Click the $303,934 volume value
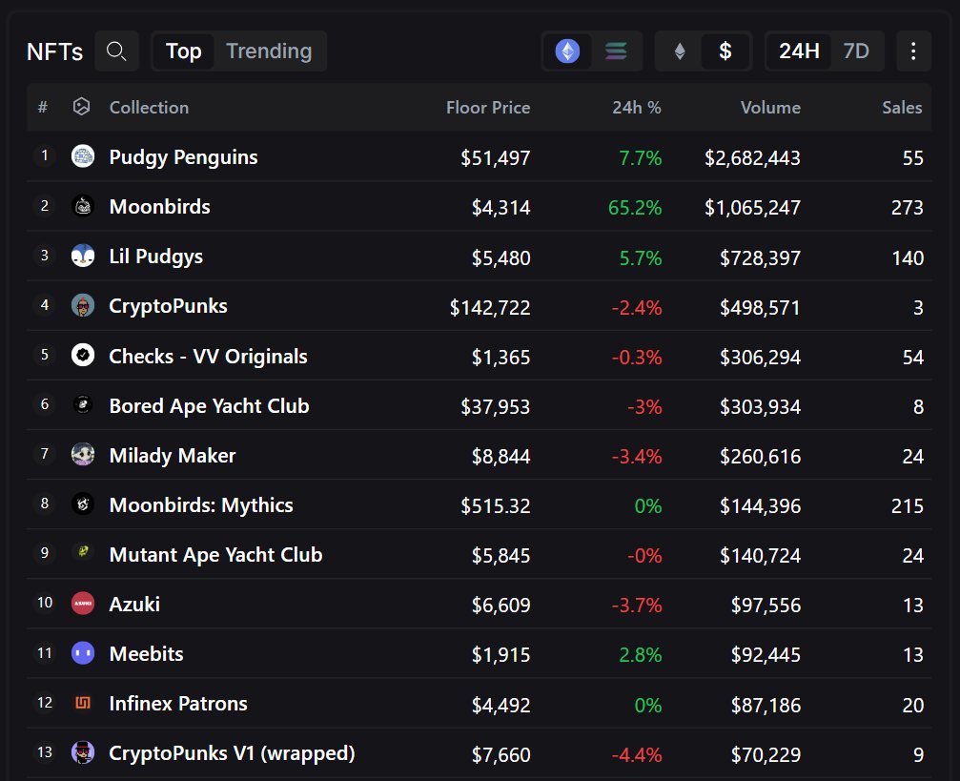The image size is (960, 781). tap(760, 407)
